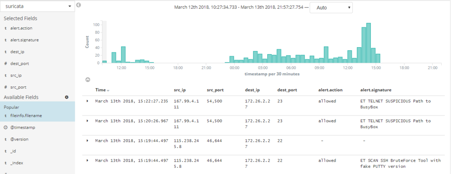451x174 pixels.
Task: Click the clock icon beside @timestamp
Action: (x=5, y=127)
